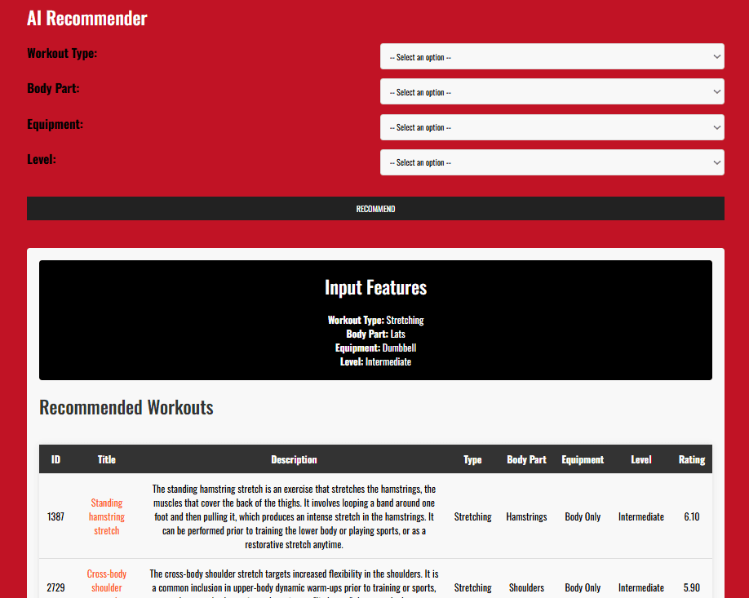This screenshot has width=749, height=598.
Task: Click the Description column header
Action: tap(294, 459)
